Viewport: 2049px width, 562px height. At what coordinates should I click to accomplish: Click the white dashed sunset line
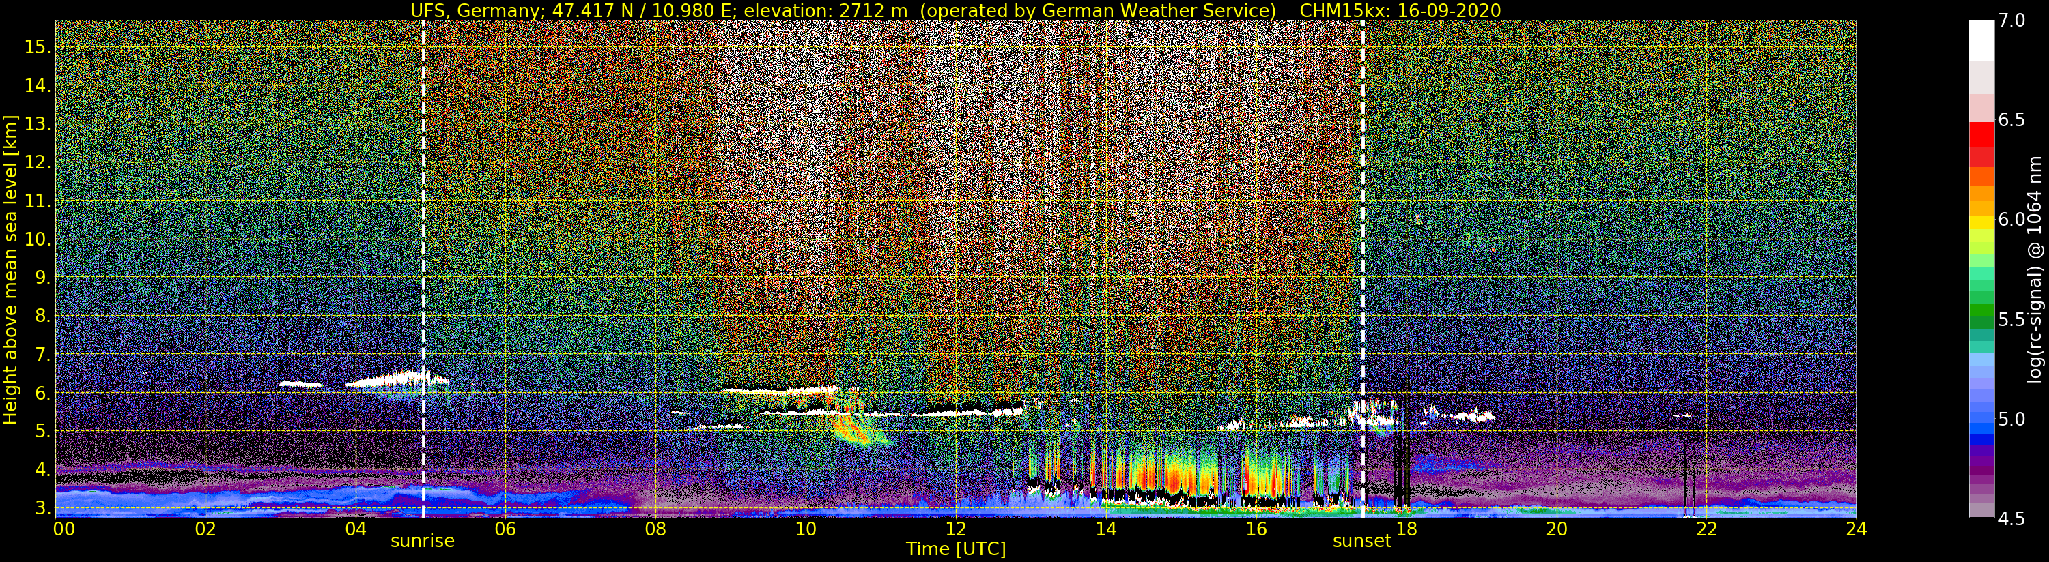[1363, 269]
